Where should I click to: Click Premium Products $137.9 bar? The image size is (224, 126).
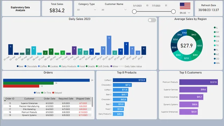pyautogui.click(x=198, y=82)
